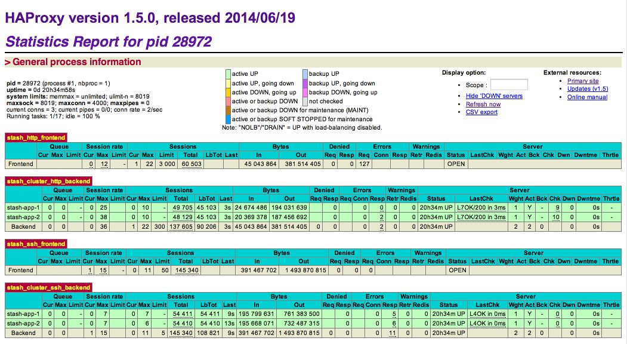Image resolution: width=627 pixels, height=344 pixels.
Task: Visit the Primary site link
Action: (x=583, y=81)
